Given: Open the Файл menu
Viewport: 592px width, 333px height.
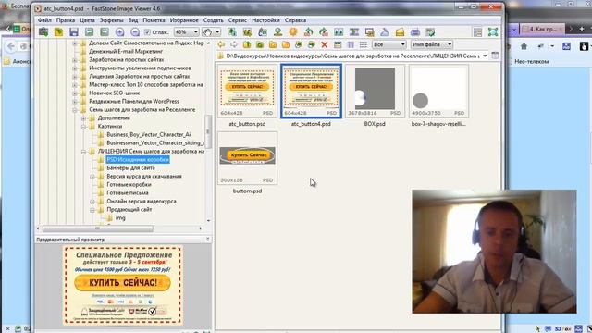Looking at the screenshot, I should 44,20.
